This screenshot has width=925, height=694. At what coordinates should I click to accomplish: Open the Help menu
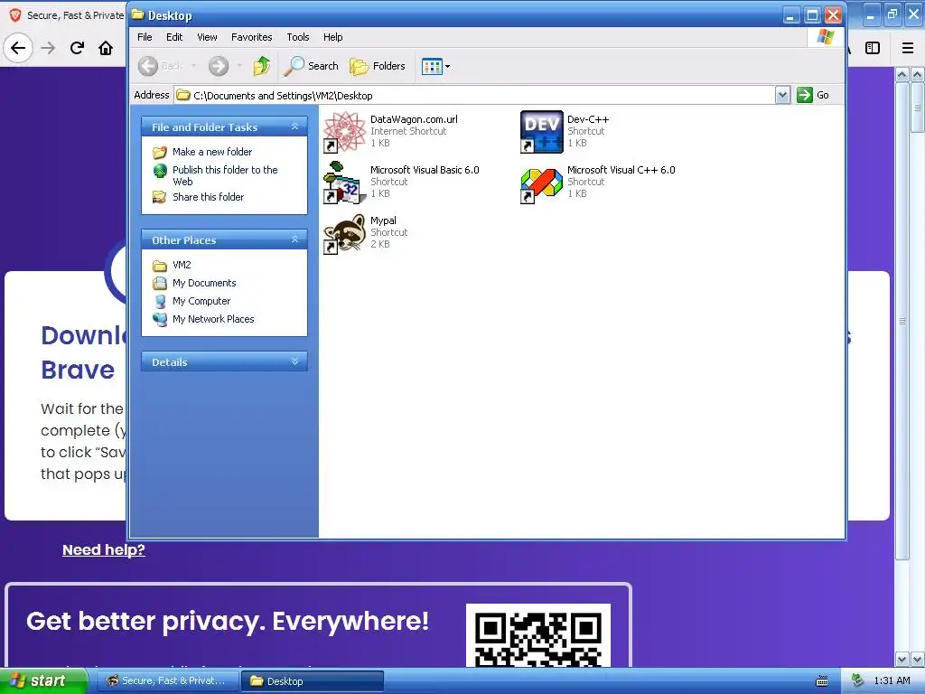(332, 37)
